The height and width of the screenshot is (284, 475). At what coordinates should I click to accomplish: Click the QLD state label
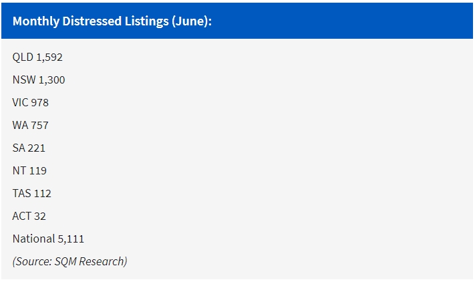coord(23,57)
